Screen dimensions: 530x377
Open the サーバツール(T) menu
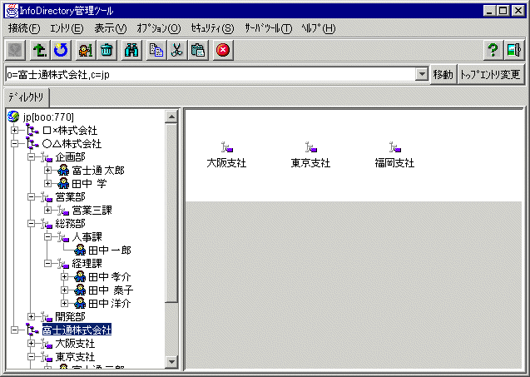(269, 28)
